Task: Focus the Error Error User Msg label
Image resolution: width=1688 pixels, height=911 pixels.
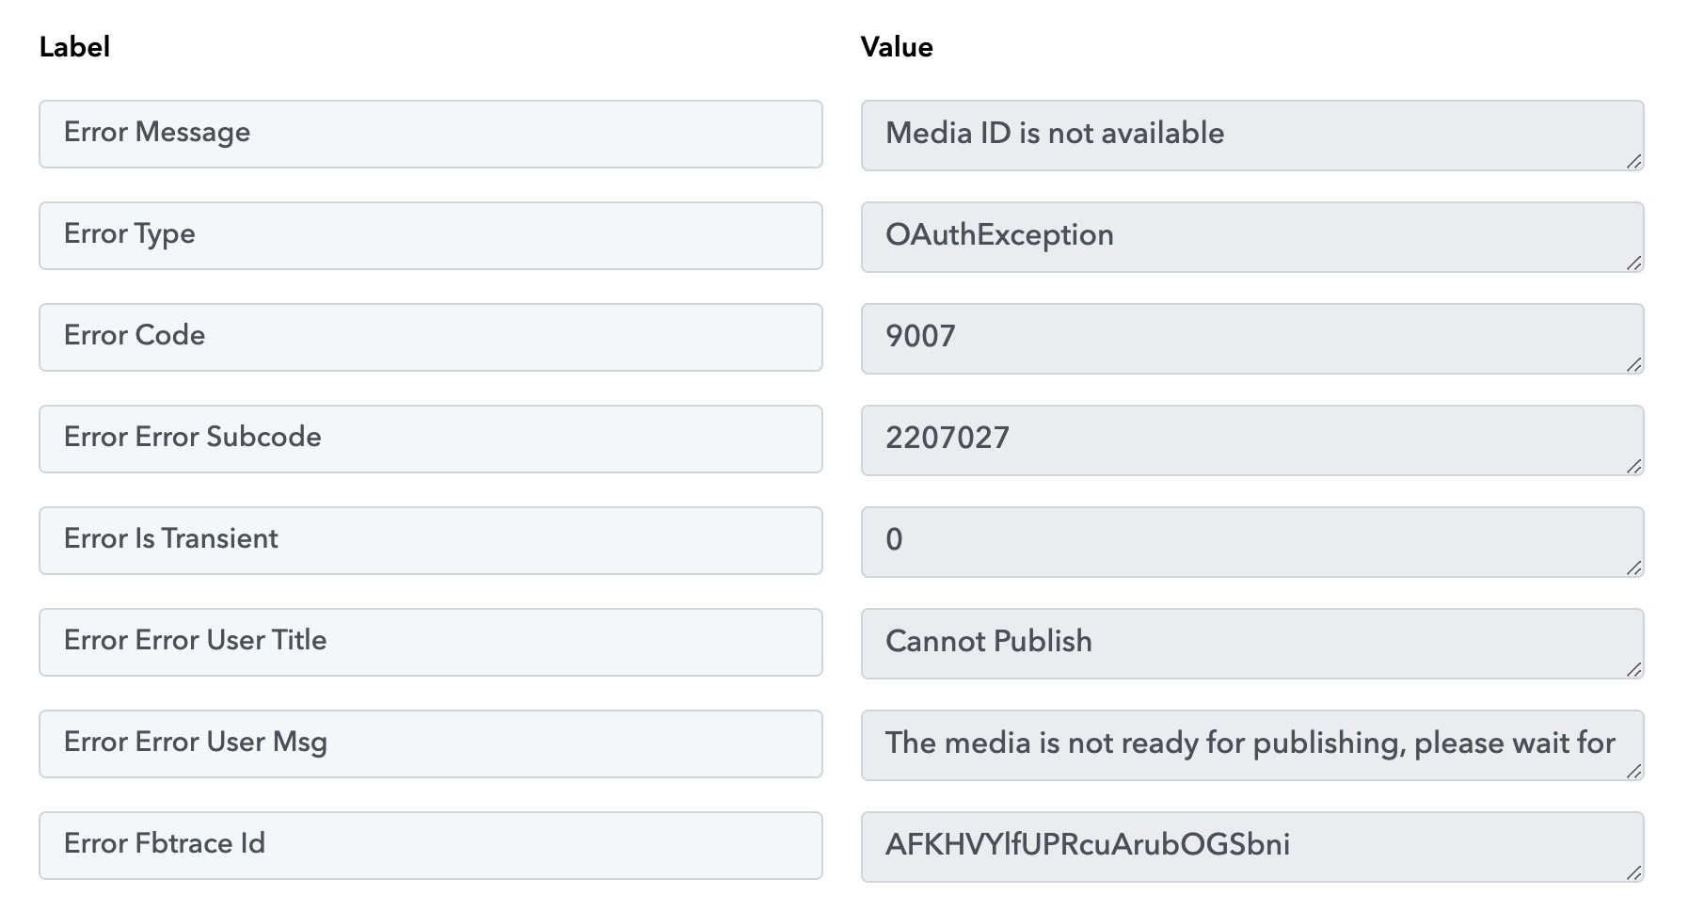Action: [x=431, y=744]
